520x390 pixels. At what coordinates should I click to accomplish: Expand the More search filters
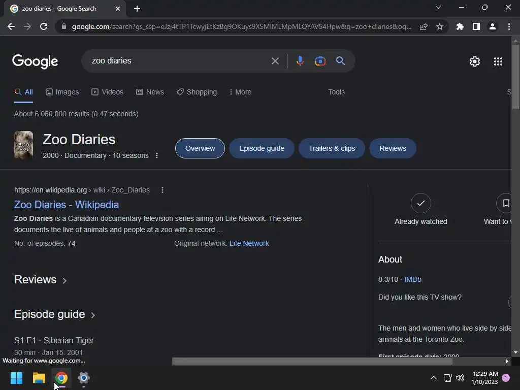pyautogui.click(x=240, y=92)
